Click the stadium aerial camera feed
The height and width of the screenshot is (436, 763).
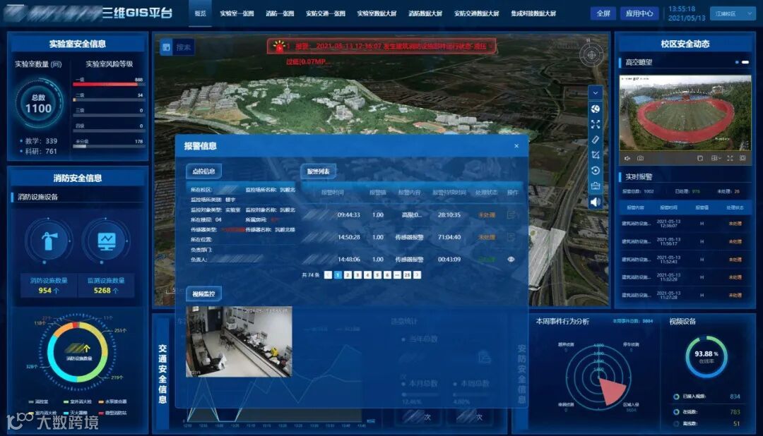point(685,113)
